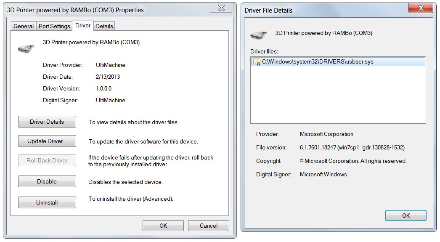Open the Port Settings tab
The height and width of the screenshot is (242, 440).
click(54, 26)
